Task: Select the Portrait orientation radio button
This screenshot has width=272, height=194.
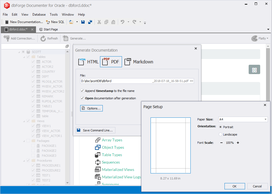Action: pyautogui.click(x=220, y=127)
